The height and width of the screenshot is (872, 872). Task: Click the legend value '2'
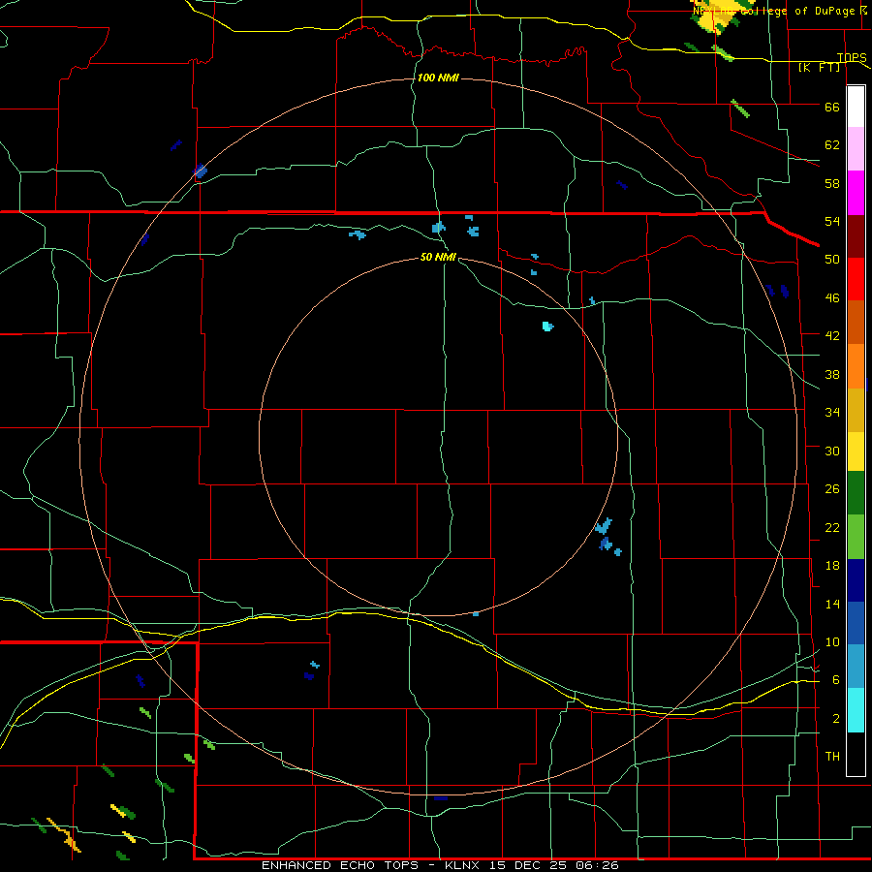(x=835, y=719)
